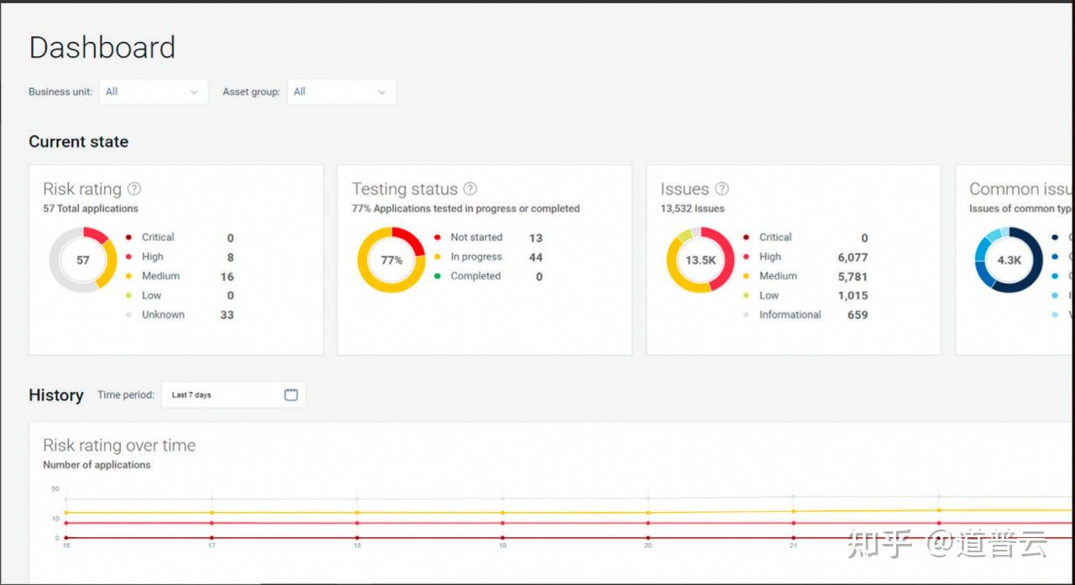This screenshot has height=585, width=1075.
Task: Click the Issues help question icon
Action: coord(721,189)
